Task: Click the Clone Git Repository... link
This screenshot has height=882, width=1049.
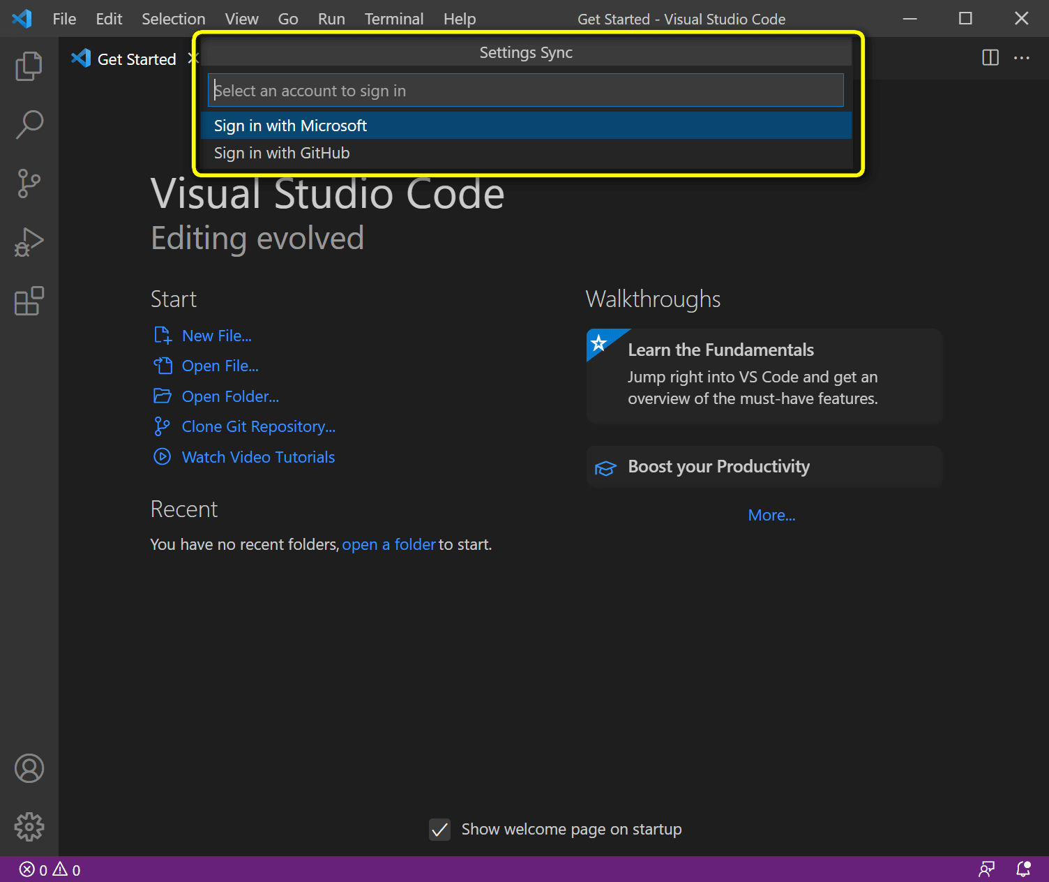Action: pos(259,426)
